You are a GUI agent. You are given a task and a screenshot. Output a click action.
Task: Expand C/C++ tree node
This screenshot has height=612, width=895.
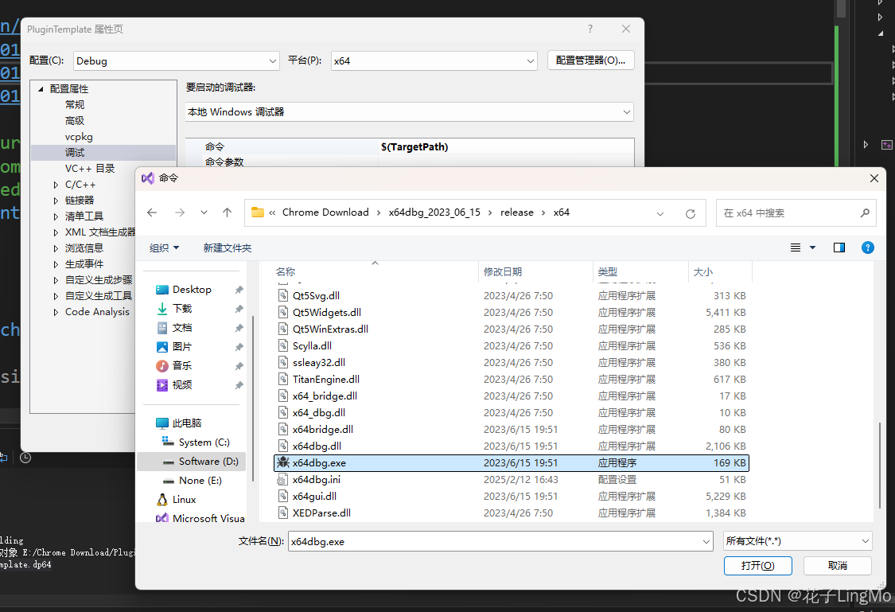[x=56, y=185]
